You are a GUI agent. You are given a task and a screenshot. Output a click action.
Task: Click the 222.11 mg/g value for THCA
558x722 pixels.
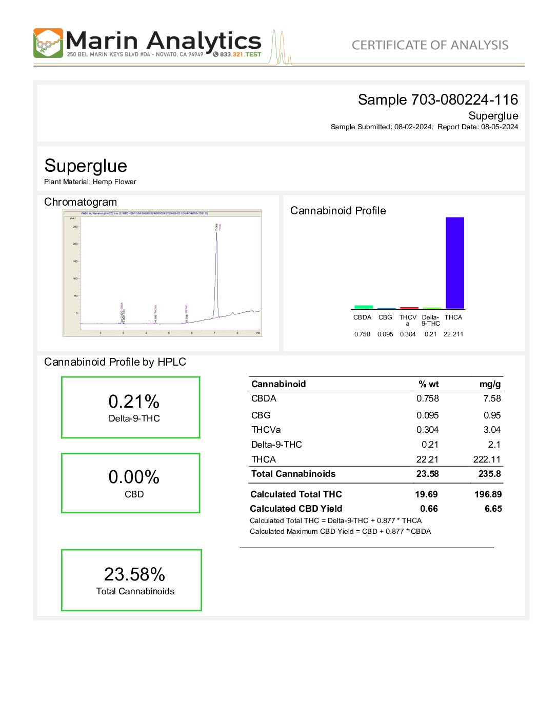click(487, 459)
